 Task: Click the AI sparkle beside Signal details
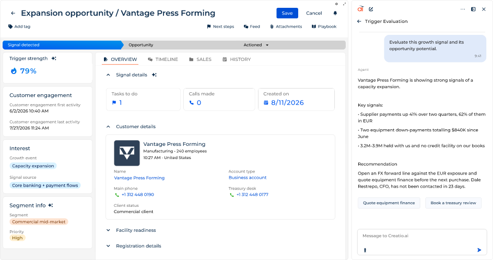point(154,75)
